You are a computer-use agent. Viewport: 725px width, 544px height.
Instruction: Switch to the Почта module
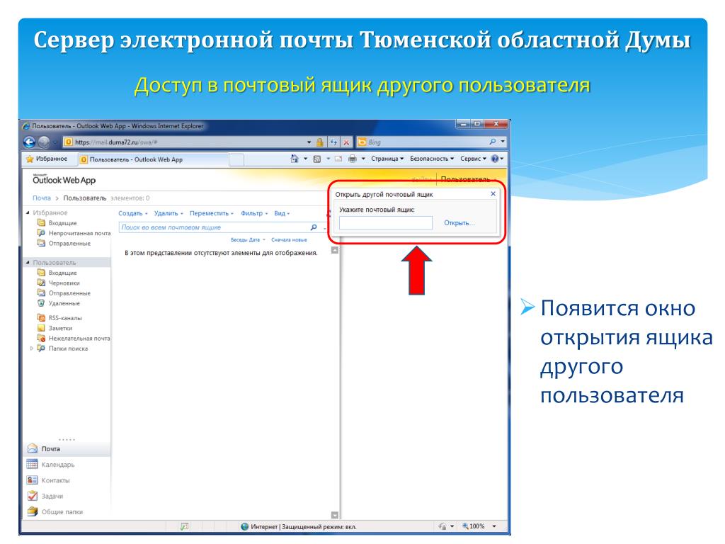67,448
